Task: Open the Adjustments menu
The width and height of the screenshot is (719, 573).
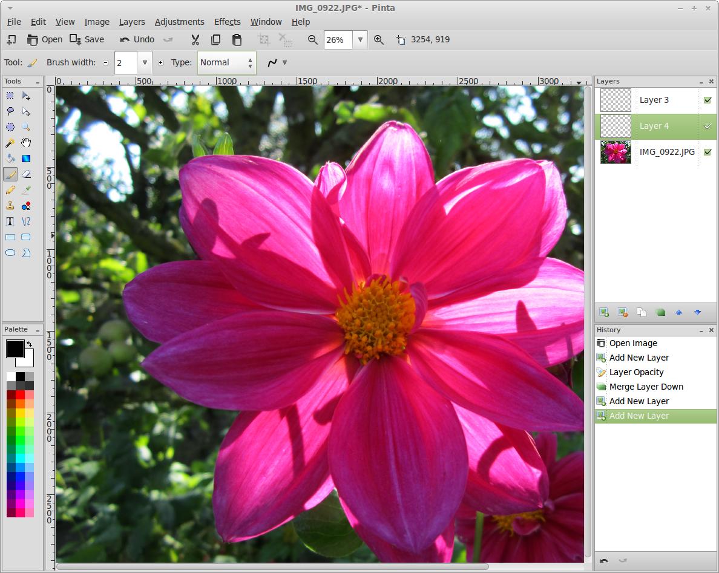Action: pyautogui.click(x=179, y=22)
